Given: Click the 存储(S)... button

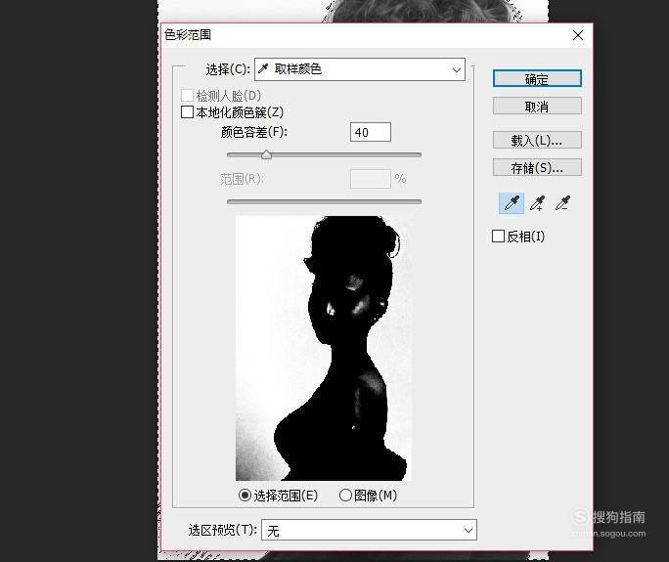Looking at the screenshot, I should coord(537,167).
